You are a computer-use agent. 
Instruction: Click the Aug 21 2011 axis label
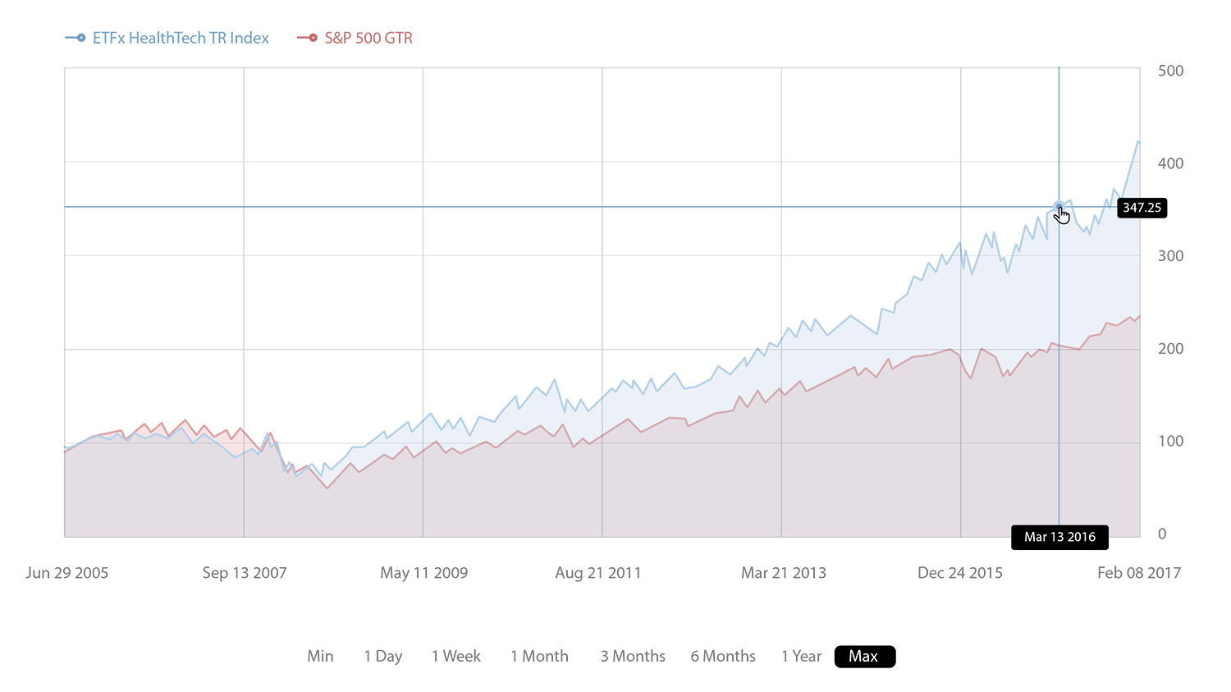point(597,573)
